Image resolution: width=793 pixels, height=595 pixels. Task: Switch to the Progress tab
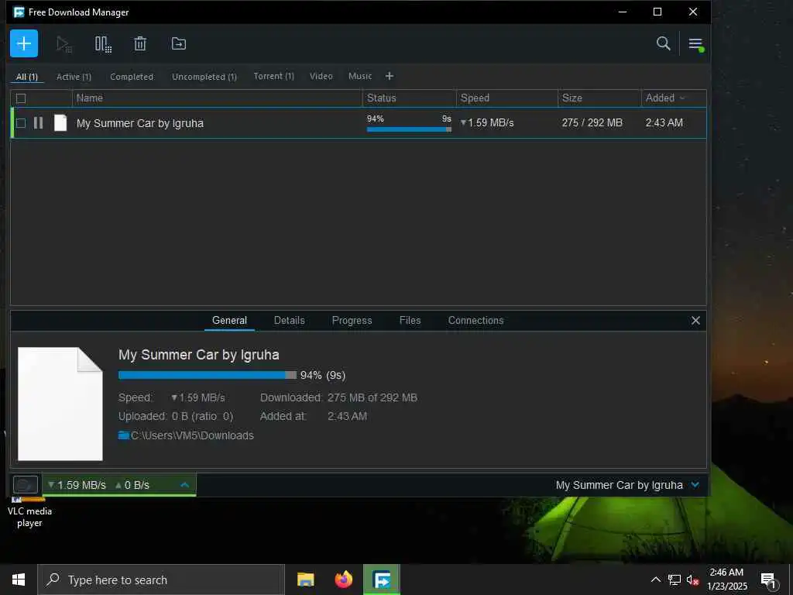coord(352,320)
